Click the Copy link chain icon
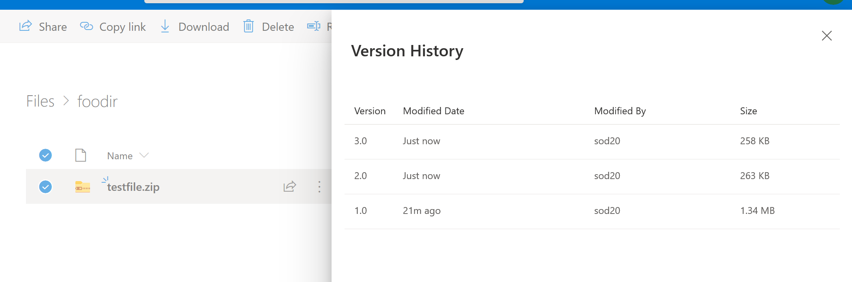852x282 pixels. pos(86,26)
